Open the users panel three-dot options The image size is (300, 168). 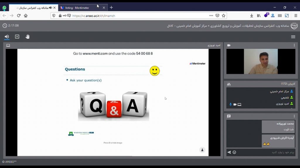point(294,84)
